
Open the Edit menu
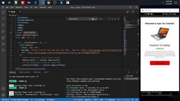click(12, 7)
